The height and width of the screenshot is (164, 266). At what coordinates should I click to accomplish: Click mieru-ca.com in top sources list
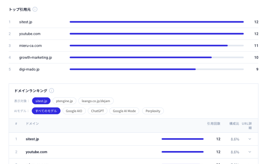pos(30,46)
